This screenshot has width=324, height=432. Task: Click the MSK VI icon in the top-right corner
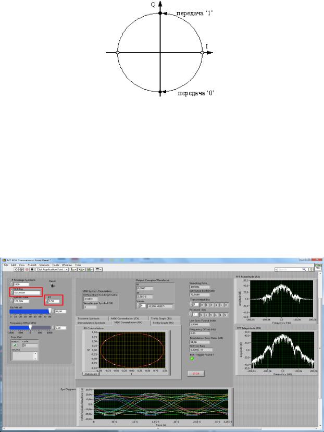[x=318, y=268]
